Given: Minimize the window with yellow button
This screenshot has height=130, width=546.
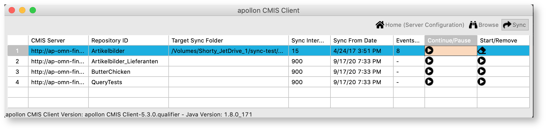Looking at the screenshot, I should tap(22, 10).
